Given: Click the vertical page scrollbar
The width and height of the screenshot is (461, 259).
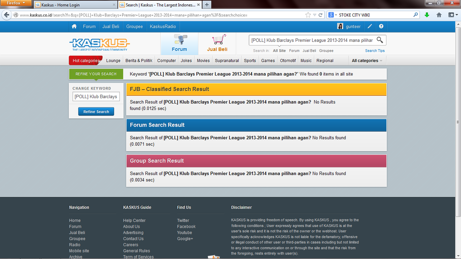Looking at the screenshot, I should tap(458, 122).
